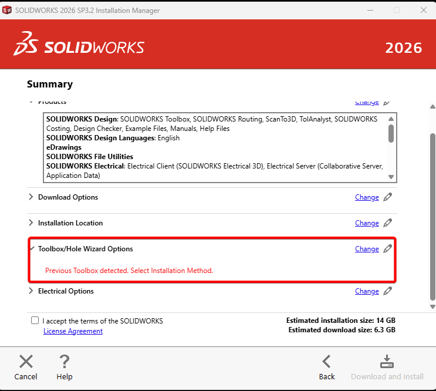Click the pencil icon for Download Options

tap(388, 197)
